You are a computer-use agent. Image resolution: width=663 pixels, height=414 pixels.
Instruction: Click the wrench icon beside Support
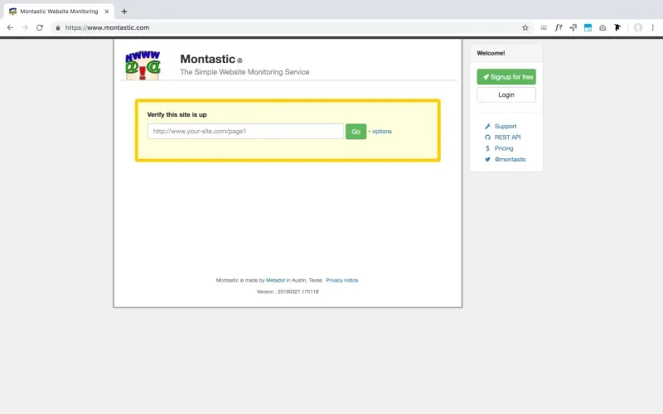(x=487, y=126)
